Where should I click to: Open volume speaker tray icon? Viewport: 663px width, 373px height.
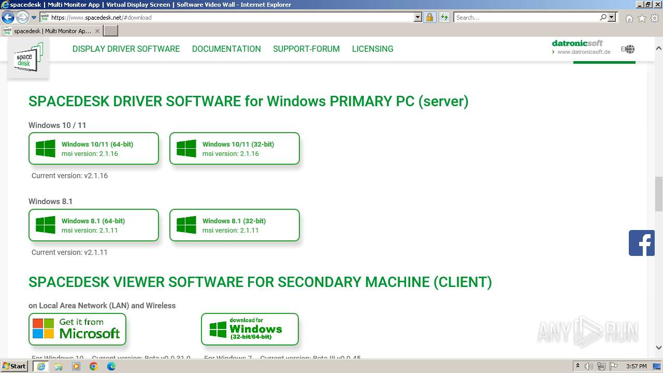tap(589, 366)
